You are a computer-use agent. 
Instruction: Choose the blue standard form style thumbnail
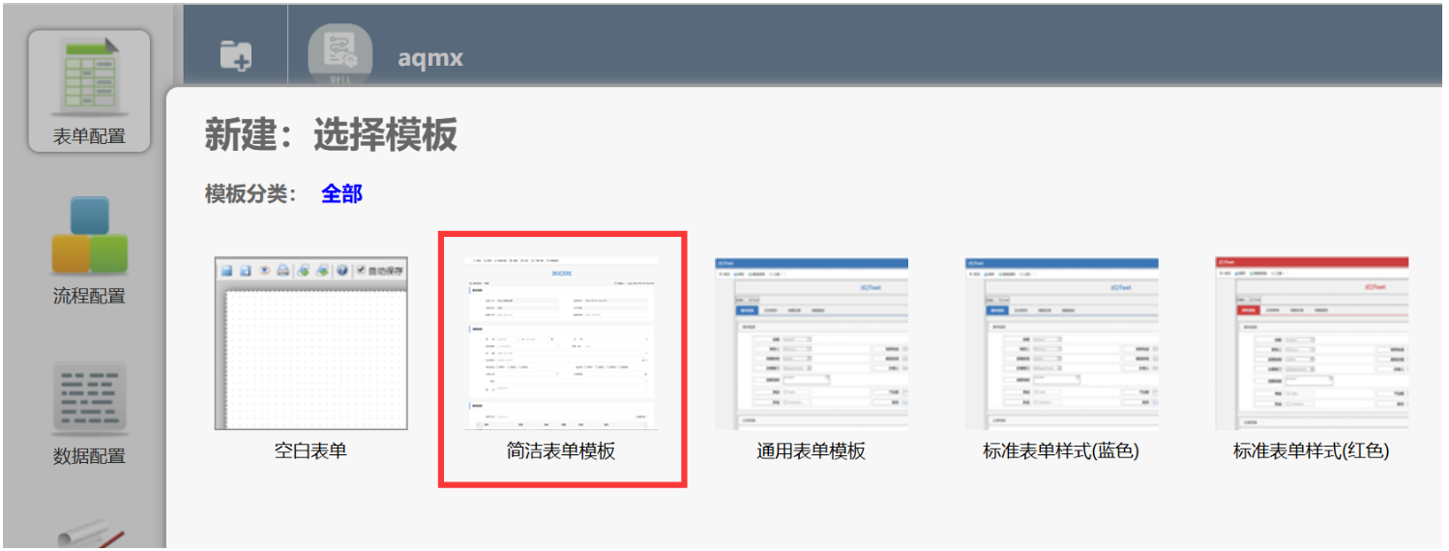pyautogui.click(x=1061, y=343)
